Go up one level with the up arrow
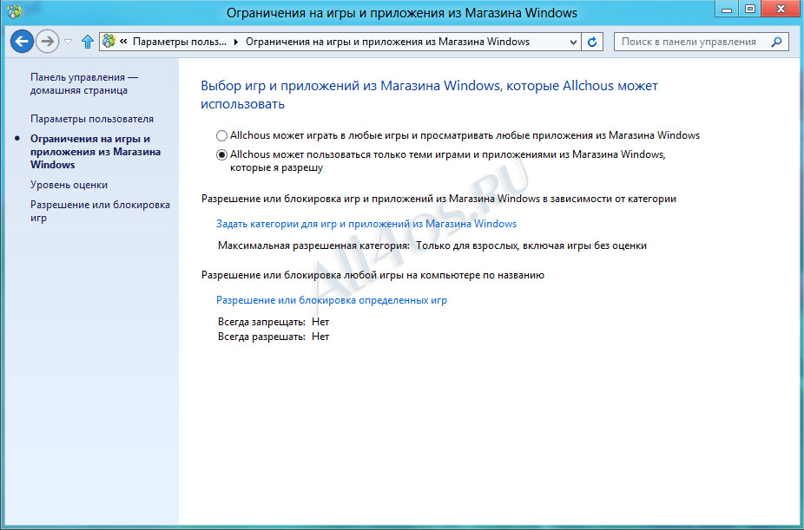The image size is (804, 530). coord(88,42)
